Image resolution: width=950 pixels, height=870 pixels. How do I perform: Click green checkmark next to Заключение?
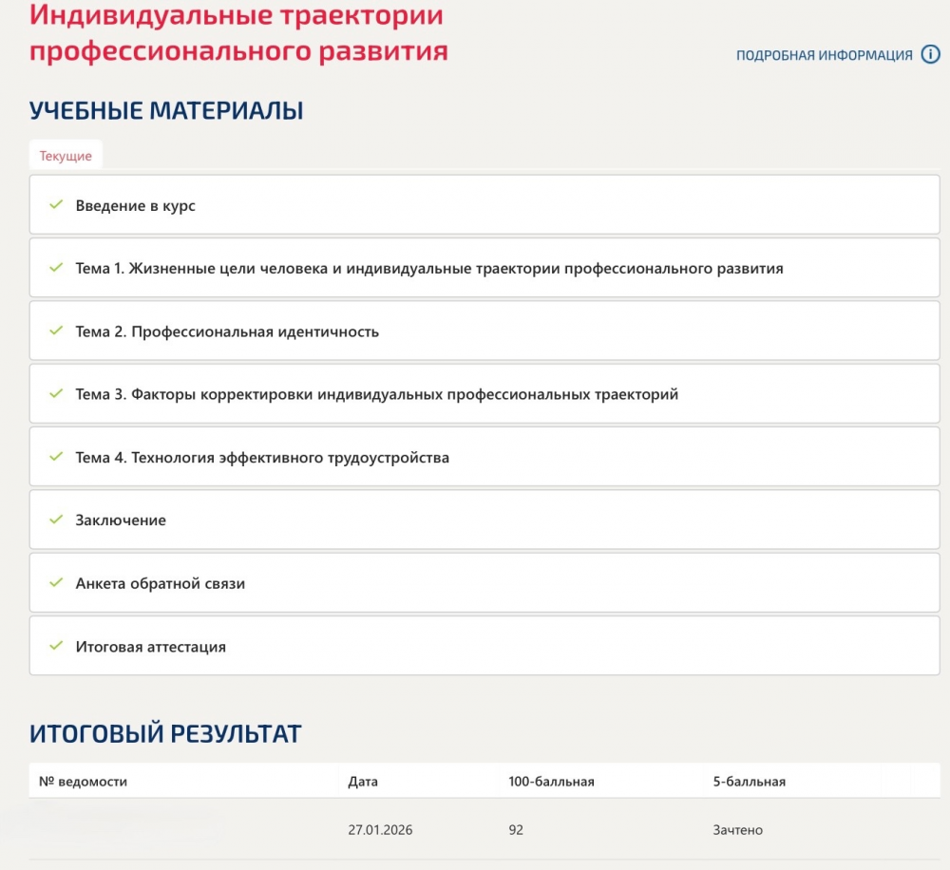(56, 520)
